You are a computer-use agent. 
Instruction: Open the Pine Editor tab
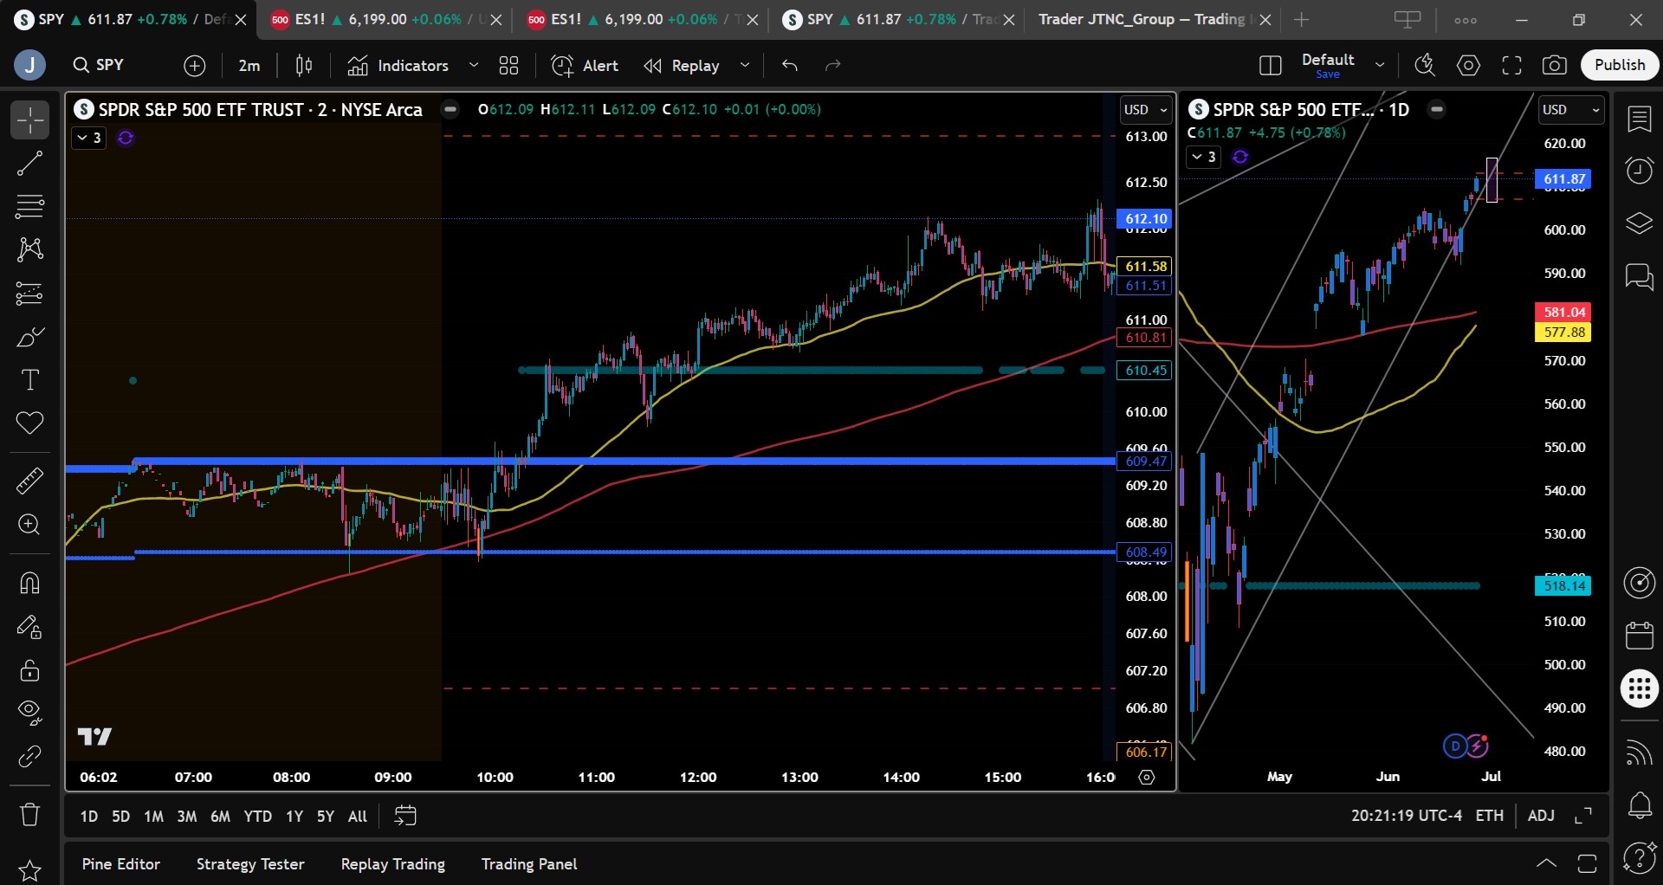click(121, 864)
